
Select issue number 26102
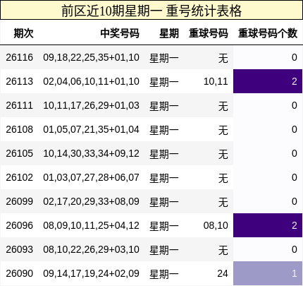pyautogui.click(x=19, y=177)
